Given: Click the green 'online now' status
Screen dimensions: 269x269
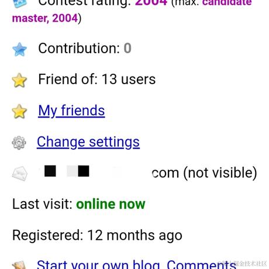Looking at the screenshot, I should tap(111, 204).
